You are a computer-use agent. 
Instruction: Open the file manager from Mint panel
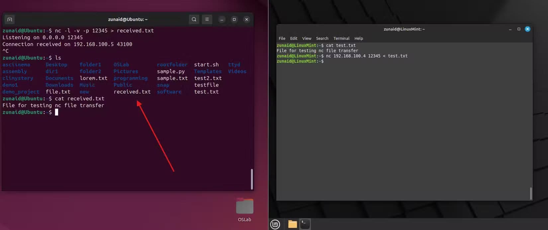point(293,224)
